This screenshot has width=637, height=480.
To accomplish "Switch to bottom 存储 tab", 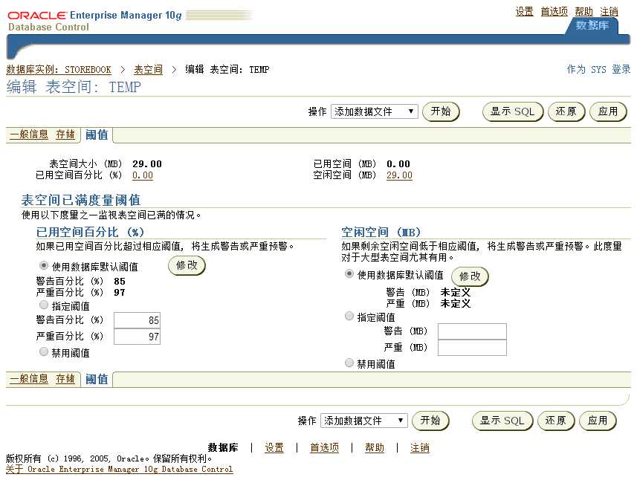I will tap(65, 379).
